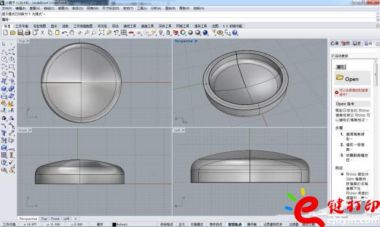Open the Top viewport title dropdown arrow

click(28, 41)
